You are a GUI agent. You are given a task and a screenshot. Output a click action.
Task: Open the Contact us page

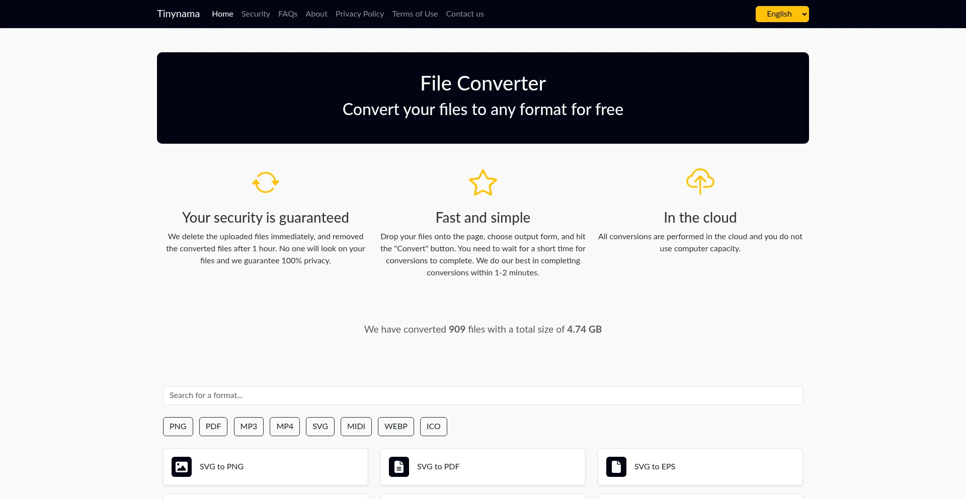(464, 14)
